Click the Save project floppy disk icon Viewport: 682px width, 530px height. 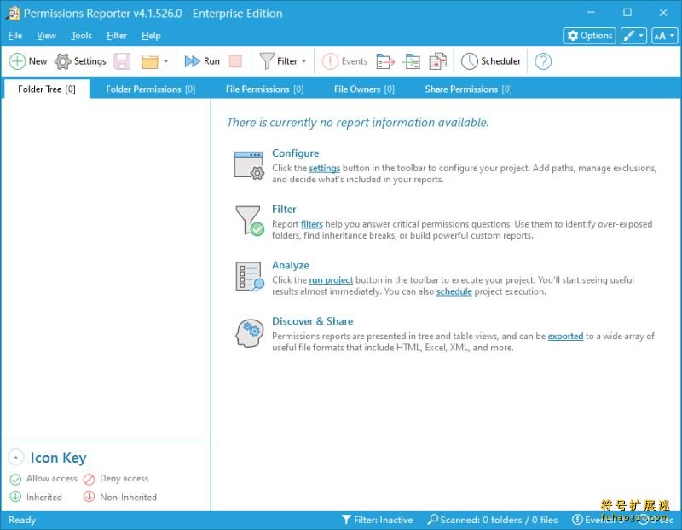(122, 61)
